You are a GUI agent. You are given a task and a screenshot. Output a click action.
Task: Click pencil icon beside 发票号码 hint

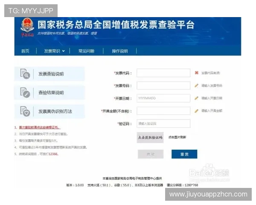(x=197, y=85)
